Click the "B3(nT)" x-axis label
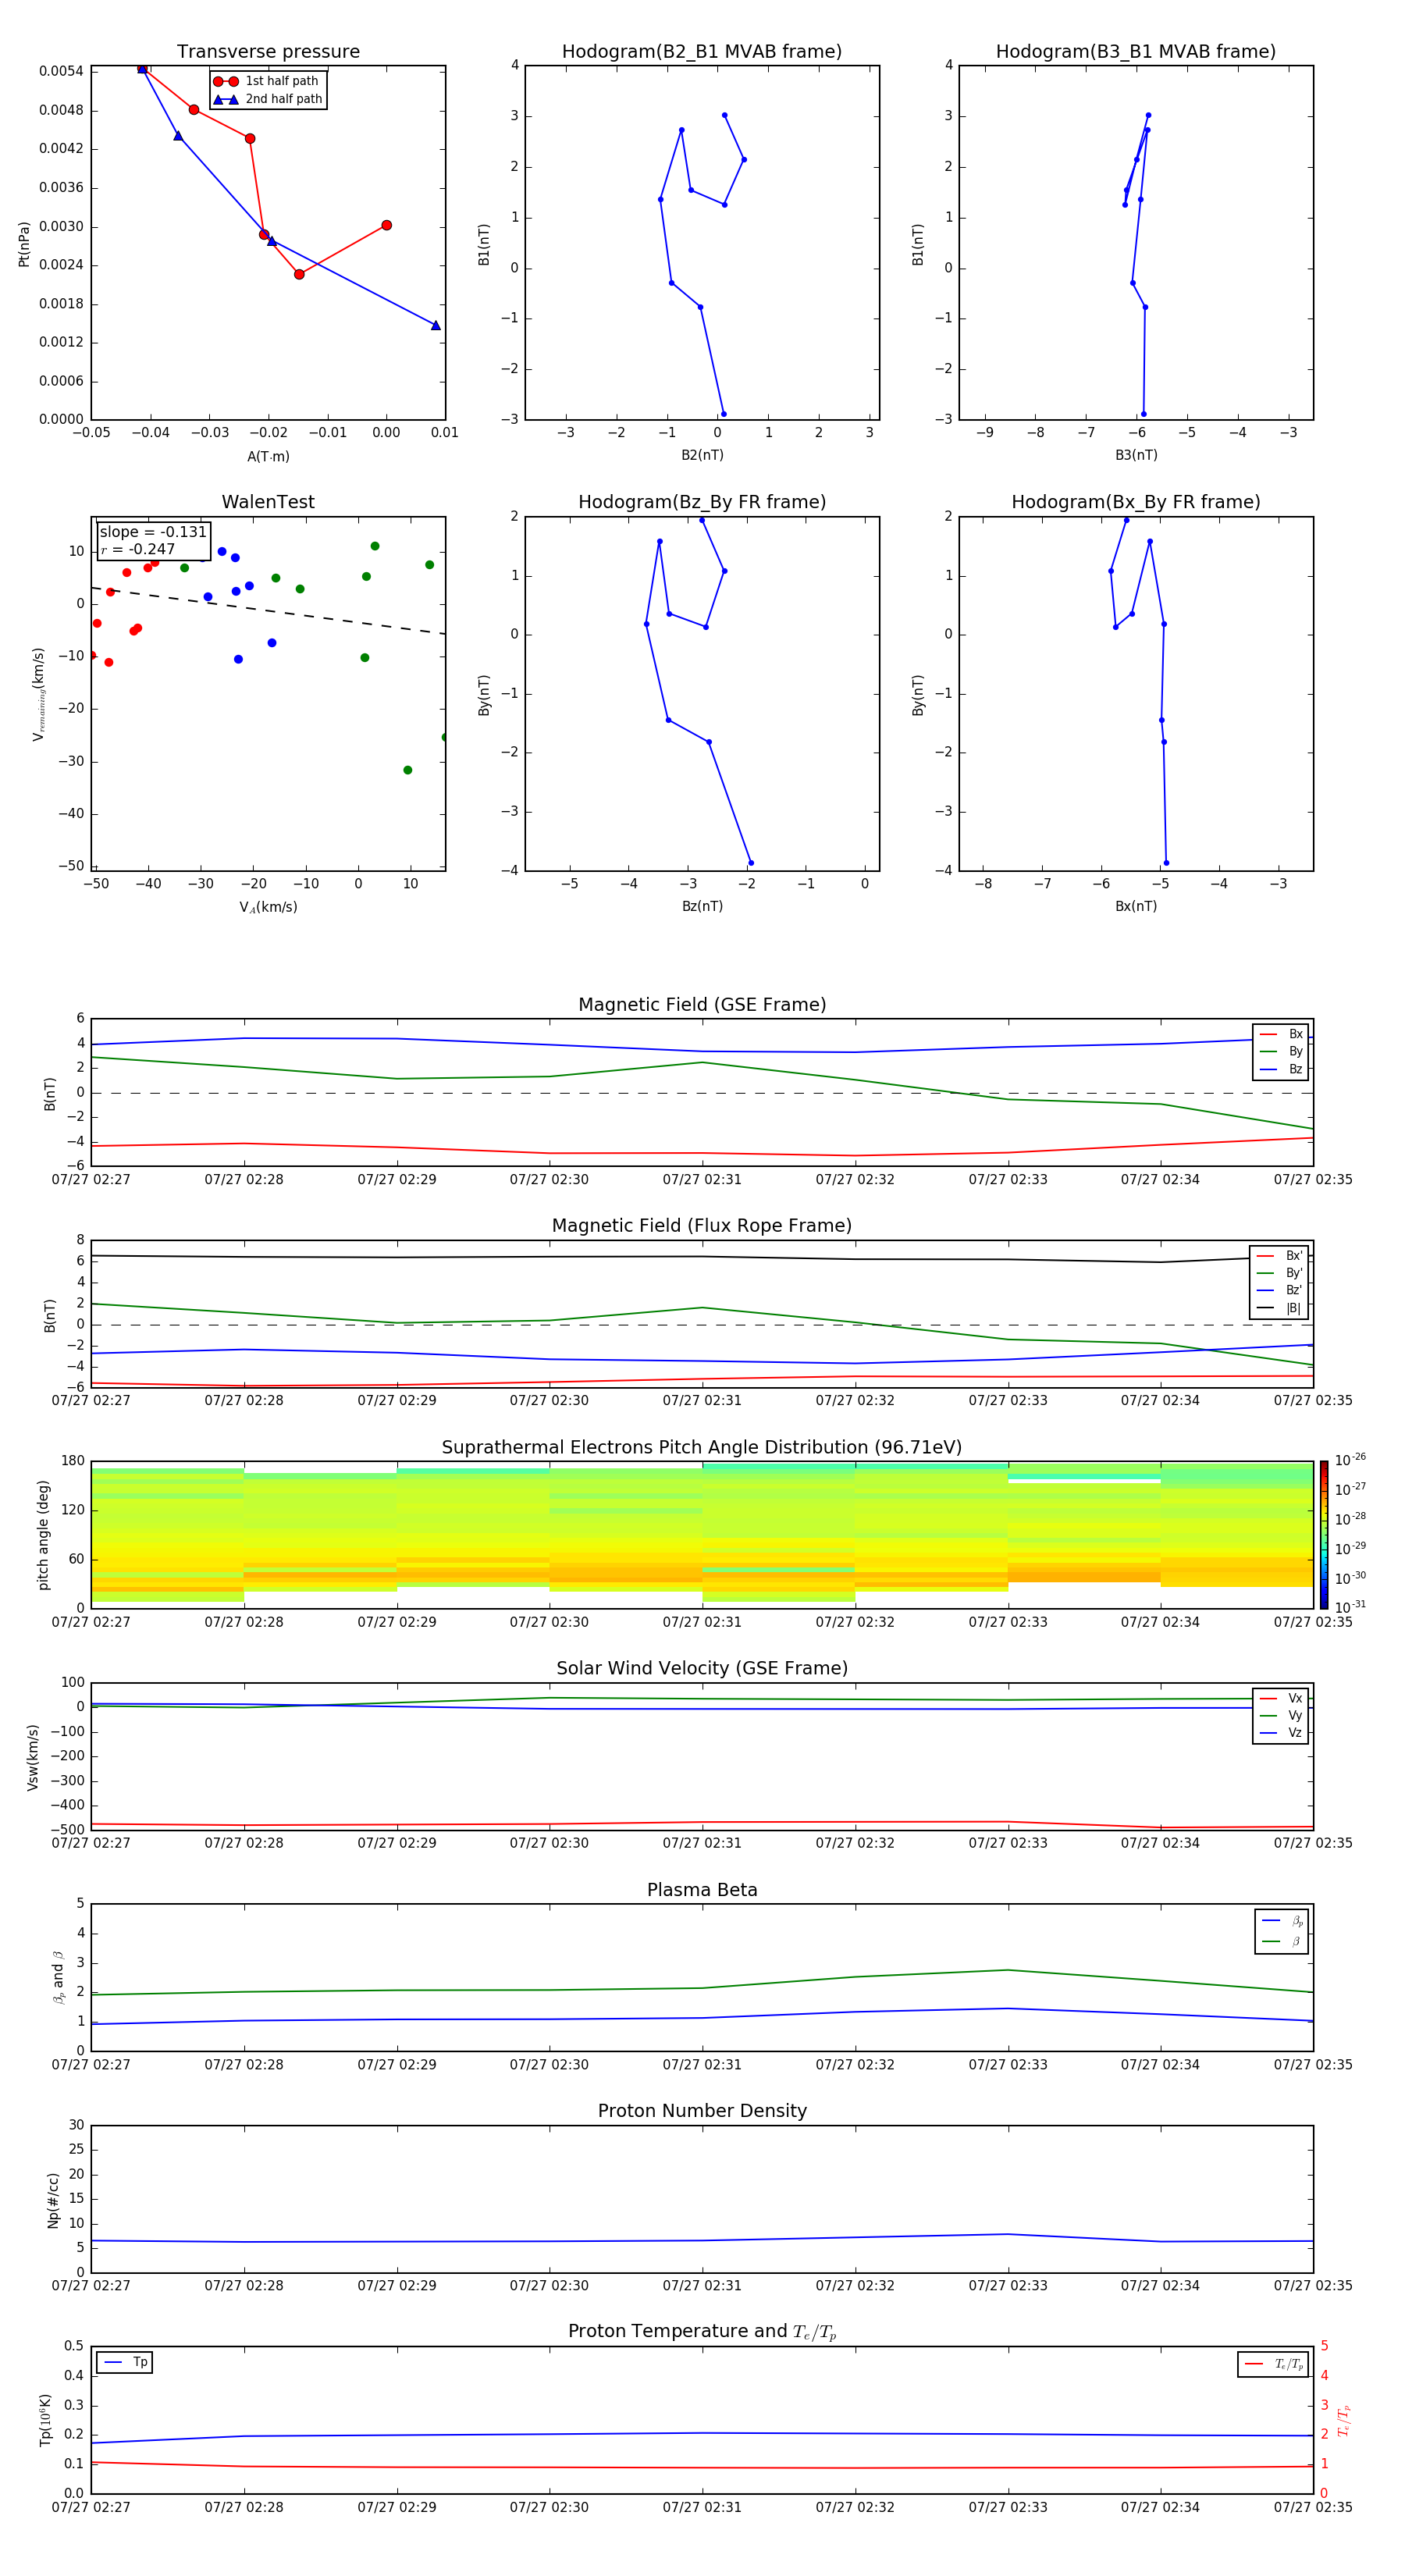This screenshot has width=1405, height=2576. pos(1136,455)
